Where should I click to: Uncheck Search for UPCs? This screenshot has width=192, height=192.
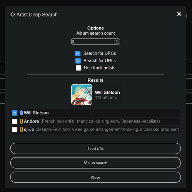tap(78, 53)
